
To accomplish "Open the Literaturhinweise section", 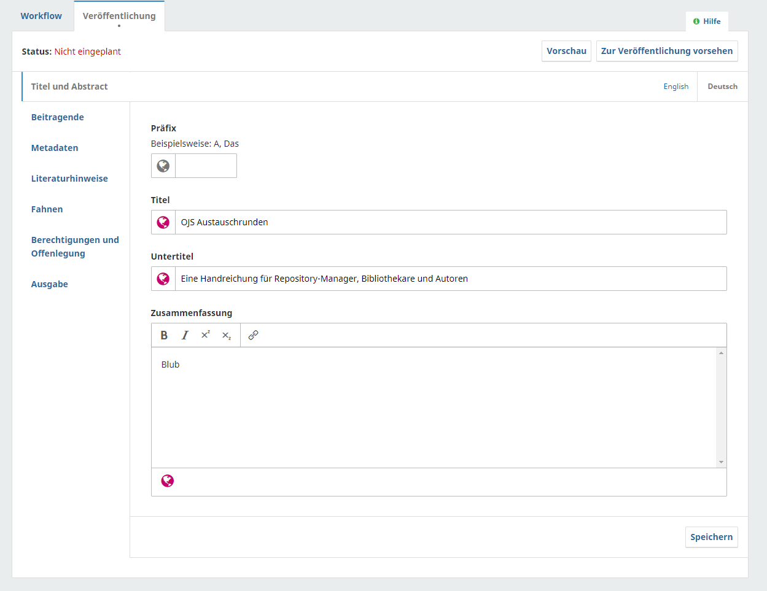I will 69,179.
